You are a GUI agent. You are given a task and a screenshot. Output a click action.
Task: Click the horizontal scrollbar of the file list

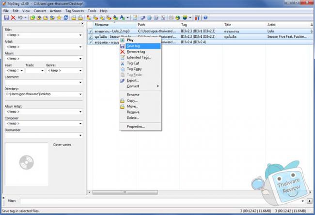[x=125, y=193]
